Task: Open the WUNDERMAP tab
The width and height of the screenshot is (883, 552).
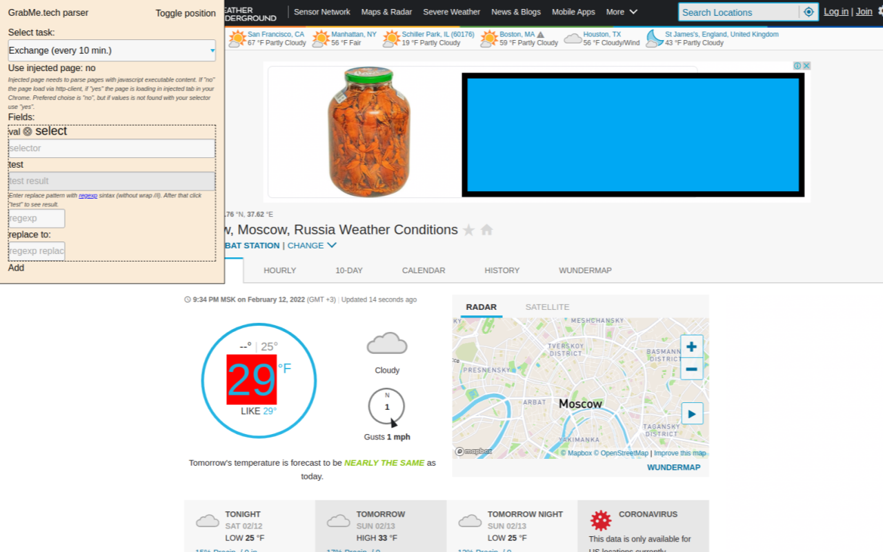Action: click(585, 270)
